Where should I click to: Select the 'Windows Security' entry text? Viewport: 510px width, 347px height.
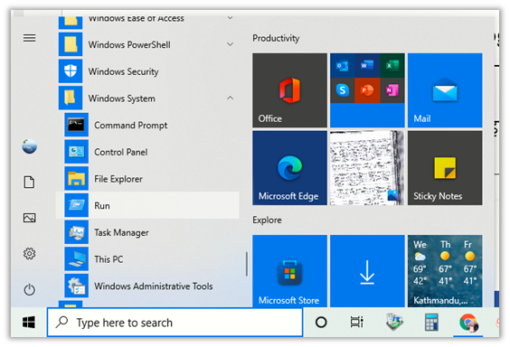(124, 71)
